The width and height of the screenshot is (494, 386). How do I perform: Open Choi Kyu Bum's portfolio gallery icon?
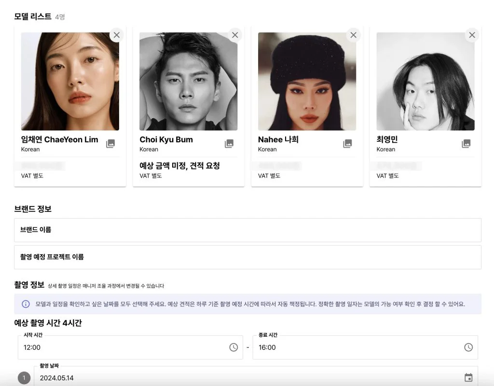pyautogui.click(x=229, y=143)
